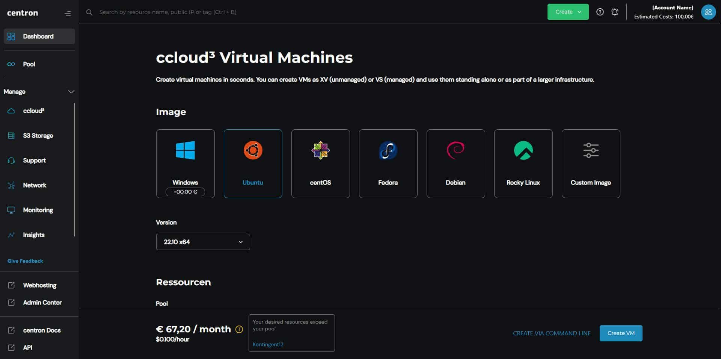Viewport: 721px width, 359px height.
Task: Open the Admin Center link
Action: coord(42,303)
